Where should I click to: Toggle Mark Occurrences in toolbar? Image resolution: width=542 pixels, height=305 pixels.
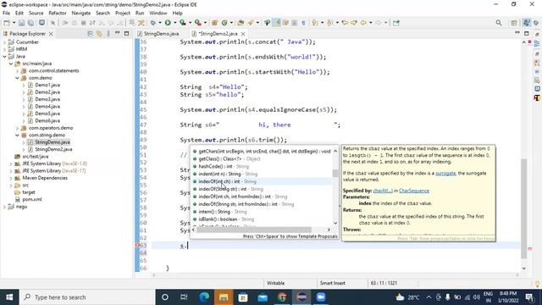277,23
